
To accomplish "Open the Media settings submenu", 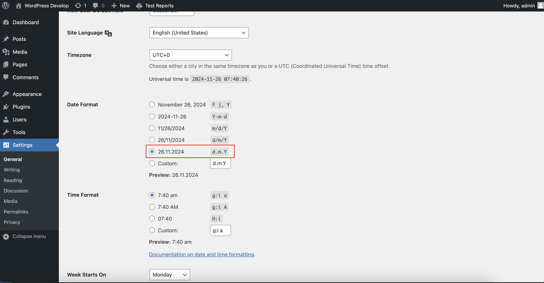I will point(11,201).
